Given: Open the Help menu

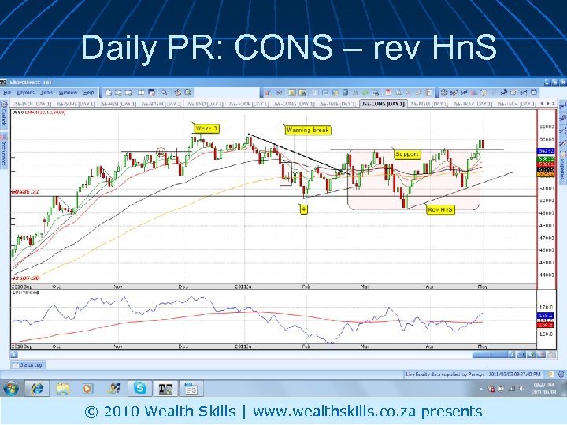Looking at the screenshot, I should click(88, 93).
